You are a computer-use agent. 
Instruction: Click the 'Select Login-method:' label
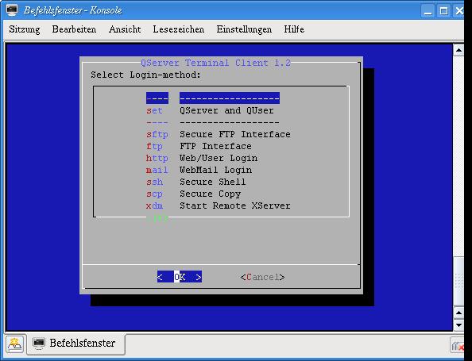[145, 75]
